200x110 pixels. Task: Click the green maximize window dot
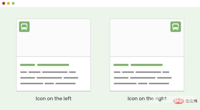click(x=13, y=3)
